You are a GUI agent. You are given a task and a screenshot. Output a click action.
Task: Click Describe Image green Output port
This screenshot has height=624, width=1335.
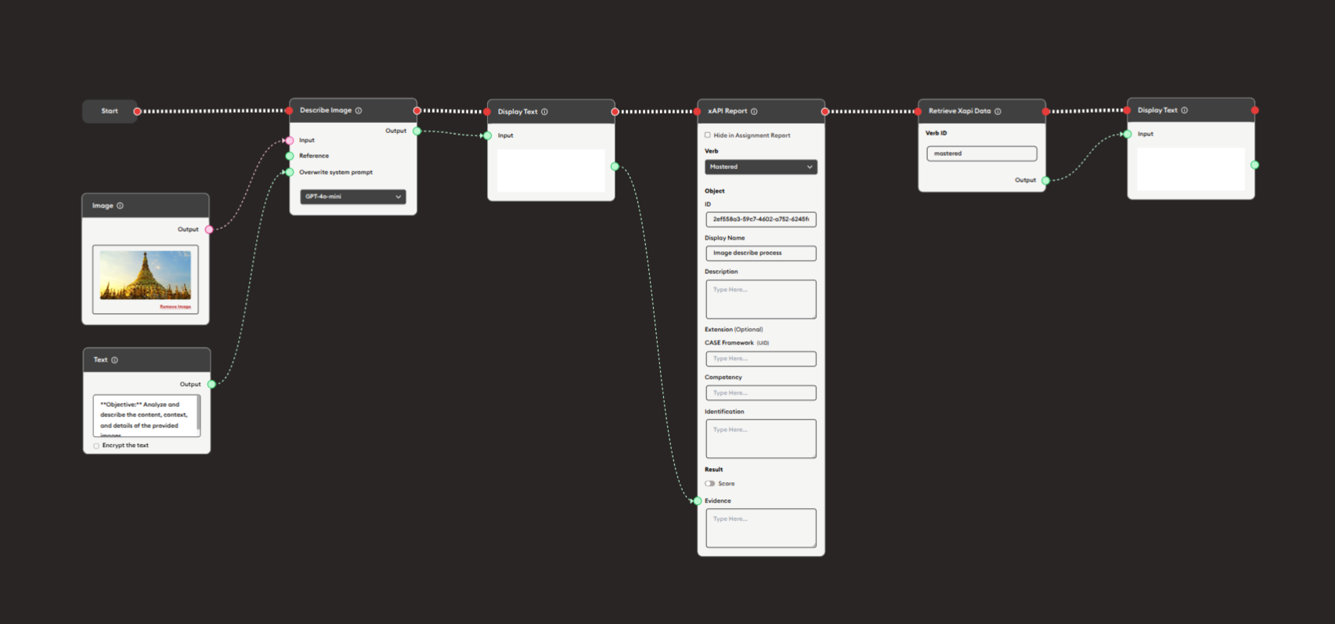[x=417, y=131]
